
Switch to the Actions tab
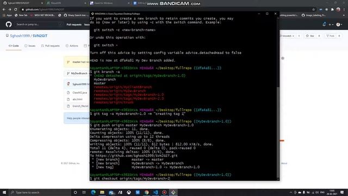tap(72, 46)
